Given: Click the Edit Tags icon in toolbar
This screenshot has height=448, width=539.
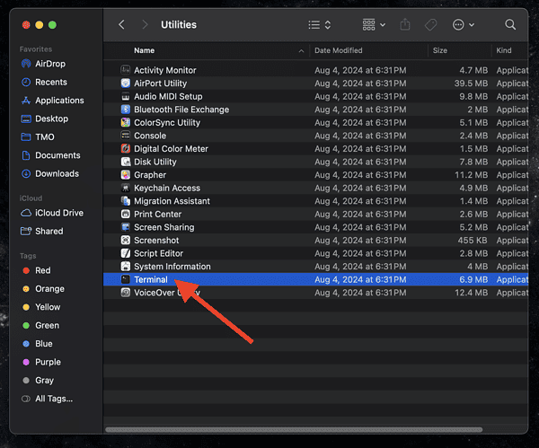Looking at the screenshot, I should coord(430,25).
